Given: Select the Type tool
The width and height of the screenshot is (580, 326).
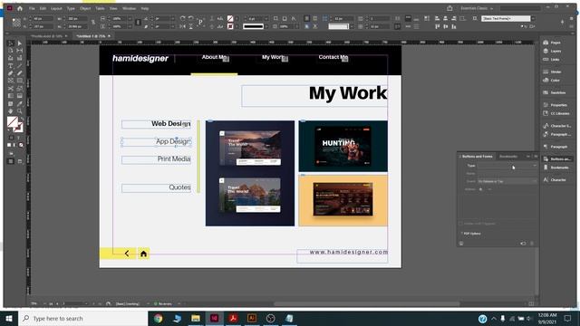Looking at the screenshot, I should tap(11, 66).
